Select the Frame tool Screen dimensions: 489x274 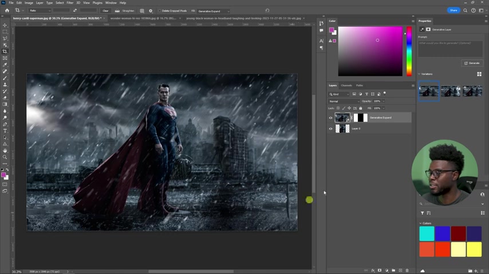(5, 58)
